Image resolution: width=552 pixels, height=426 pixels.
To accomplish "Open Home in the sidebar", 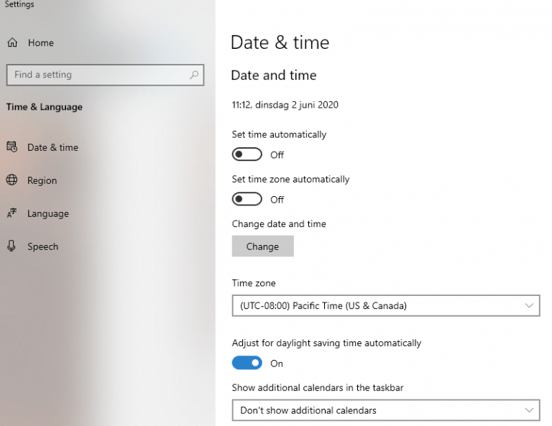I will 41,43.
